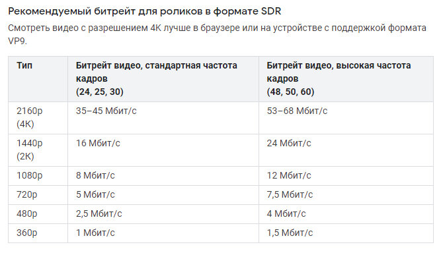Select the 1080p row label
Image resolution: width=443 pixels, height=255 pixels.
(29, 176)
